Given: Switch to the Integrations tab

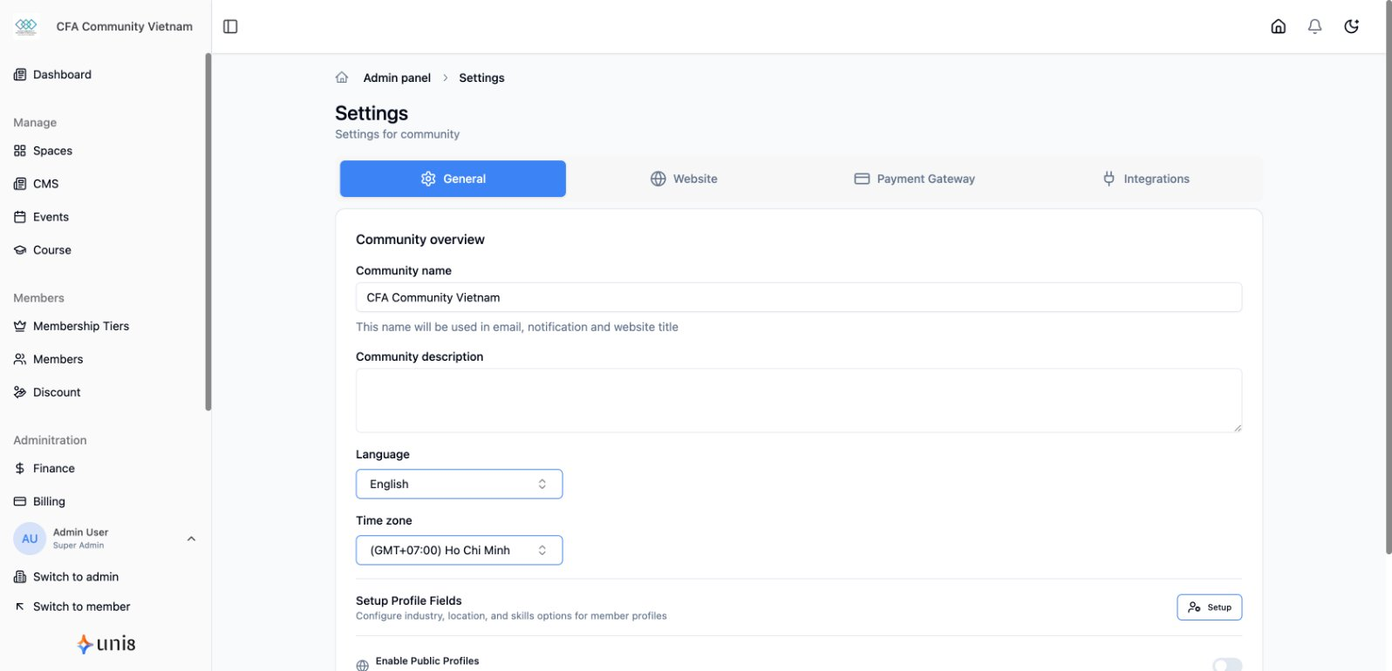Looking at the screenshot, I should click(x=1145, y=179).
